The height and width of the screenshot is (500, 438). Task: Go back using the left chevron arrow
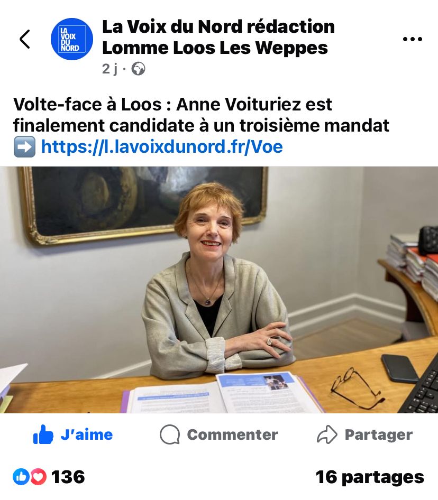[x=25, y=39]
